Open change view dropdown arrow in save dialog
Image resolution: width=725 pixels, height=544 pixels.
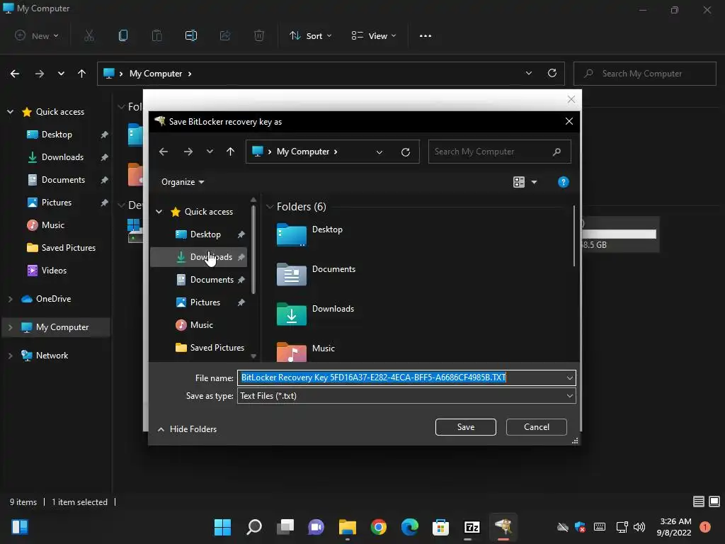click(x=534, y=182)
